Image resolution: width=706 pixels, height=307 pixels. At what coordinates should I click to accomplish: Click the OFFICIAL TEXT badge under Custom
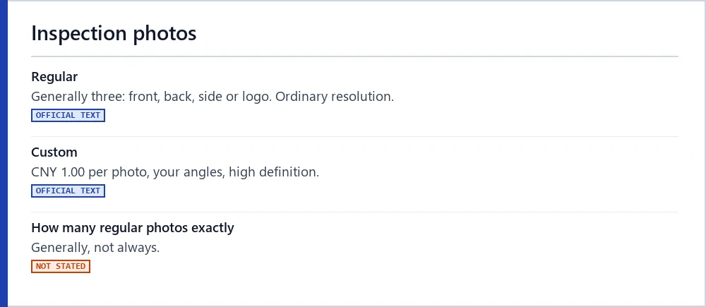pos(68,191)
